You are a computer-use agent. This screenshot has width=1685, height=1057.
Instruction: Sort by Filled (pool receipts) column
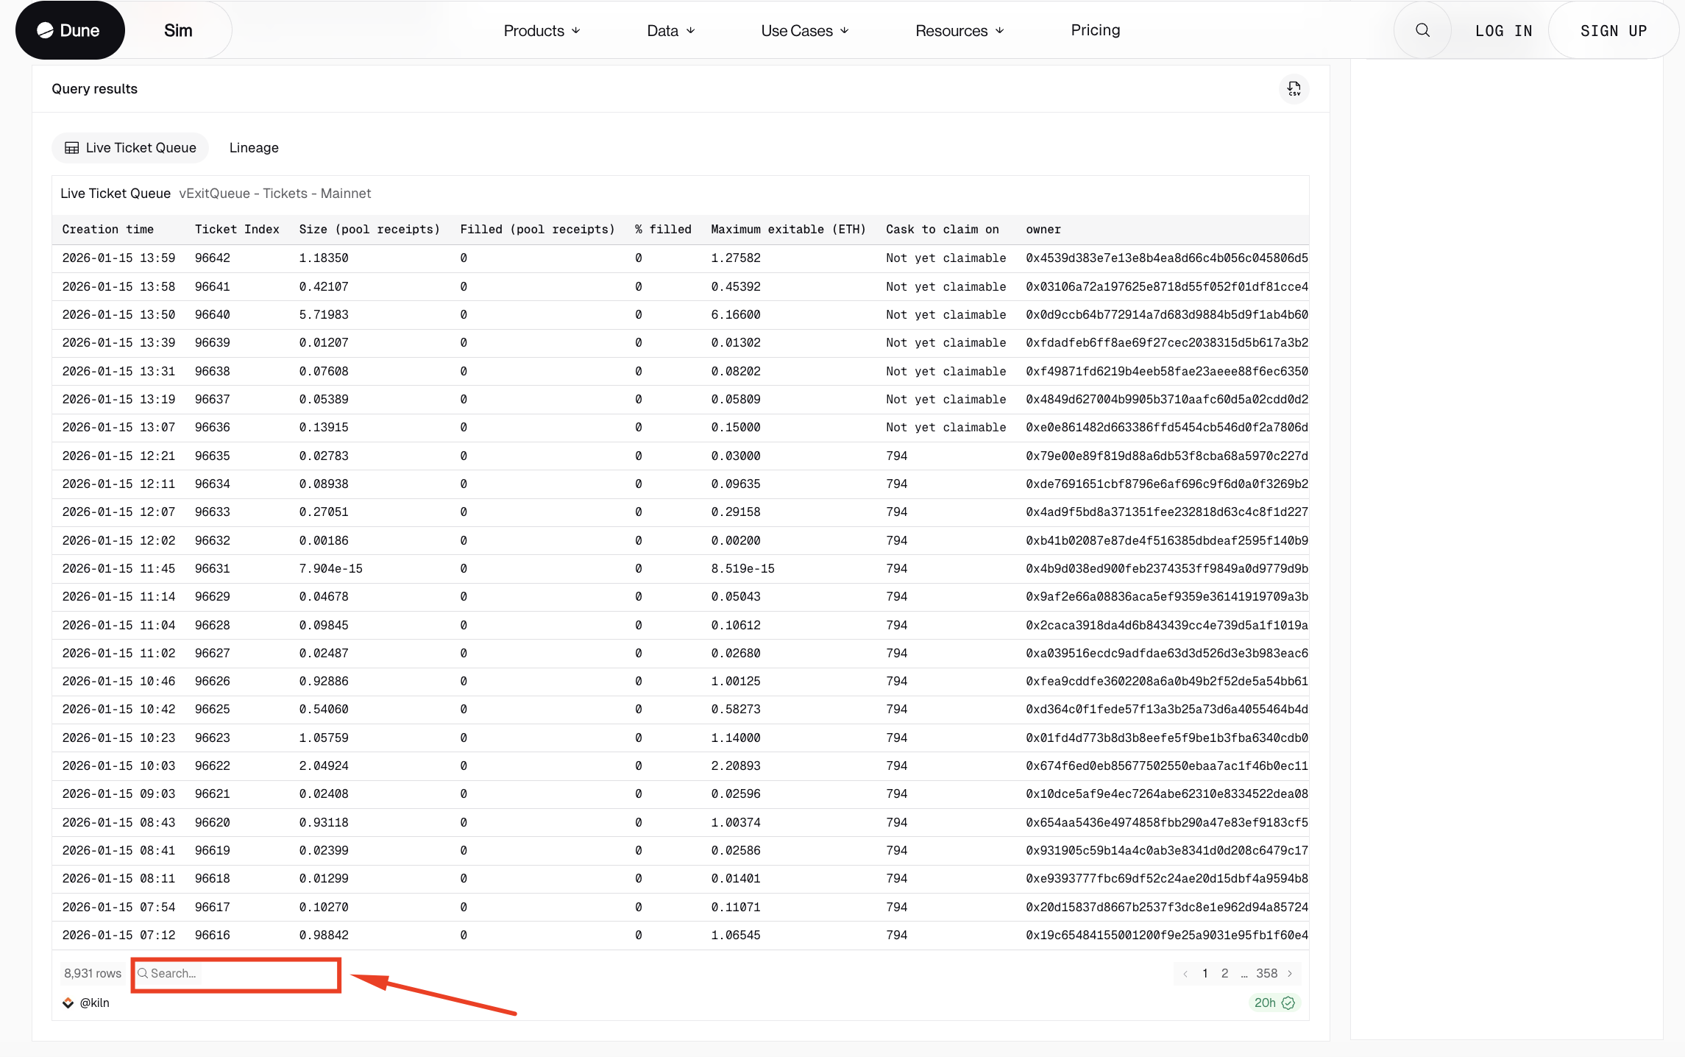point(537,230)
